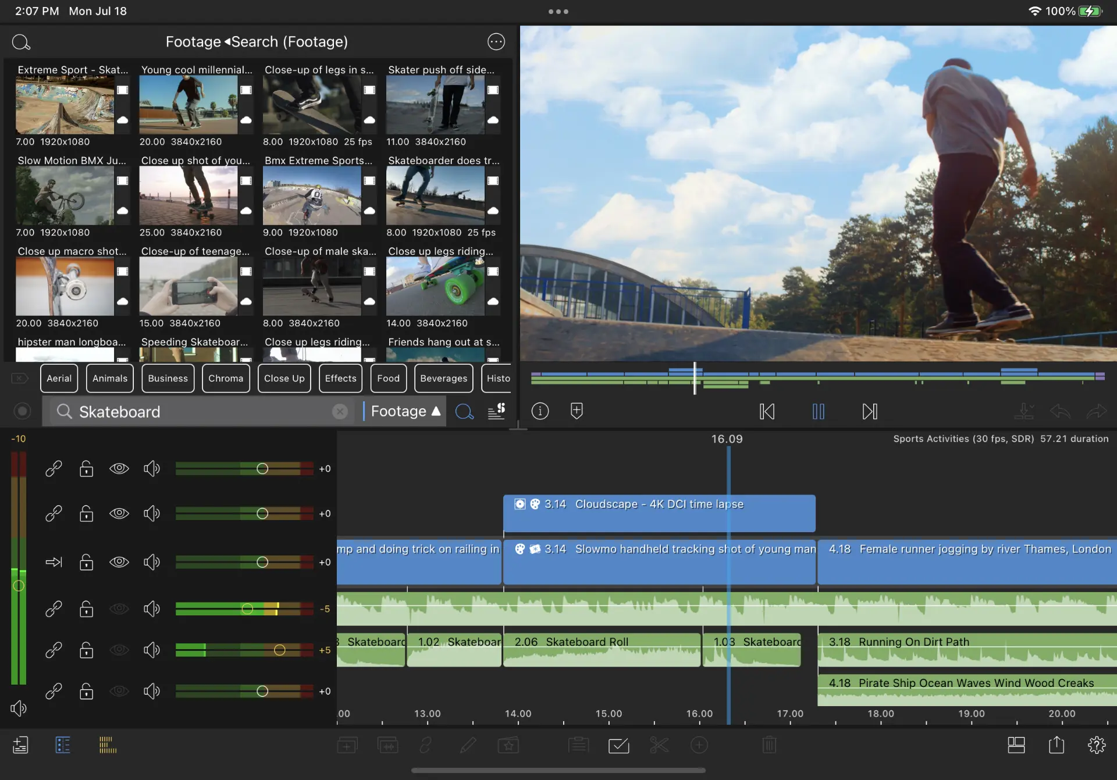Image resolution: width=1117 pixels, height=780 pixels.
Task: Unlock or lock the second track
Action: coord(86,514)
